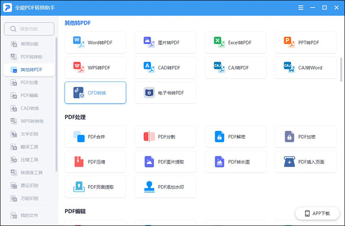Open CAD转换 in the sidebar
This screenshot has height=226, width=345.
tap(29, 108)
